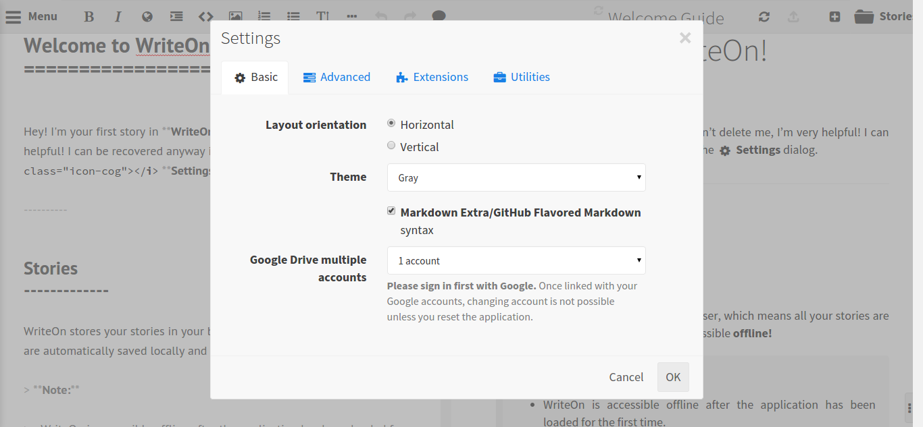Select Horizontal layout orientation

tap(391, 123)
